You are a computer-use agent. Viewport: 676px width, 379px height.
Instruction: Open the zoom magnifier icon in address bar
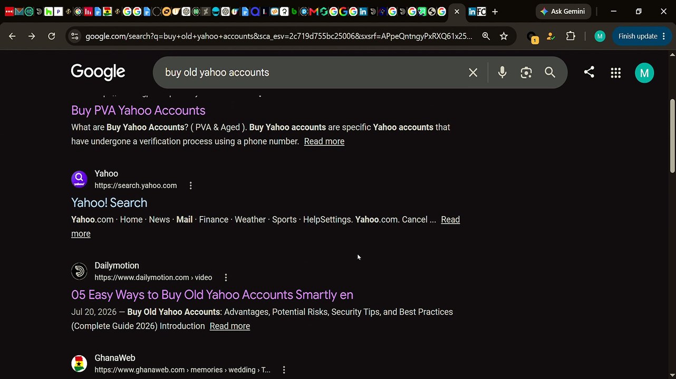point(486,36)
